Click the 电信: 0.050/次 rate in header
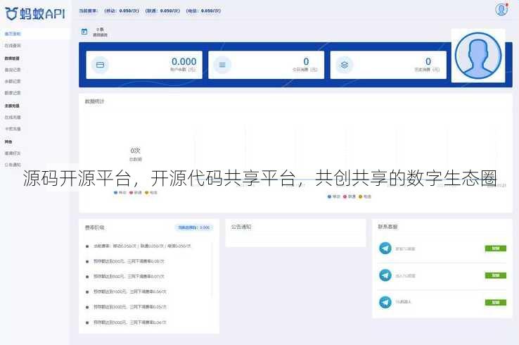The image size is (519, 345). click(x=203, y=11)
